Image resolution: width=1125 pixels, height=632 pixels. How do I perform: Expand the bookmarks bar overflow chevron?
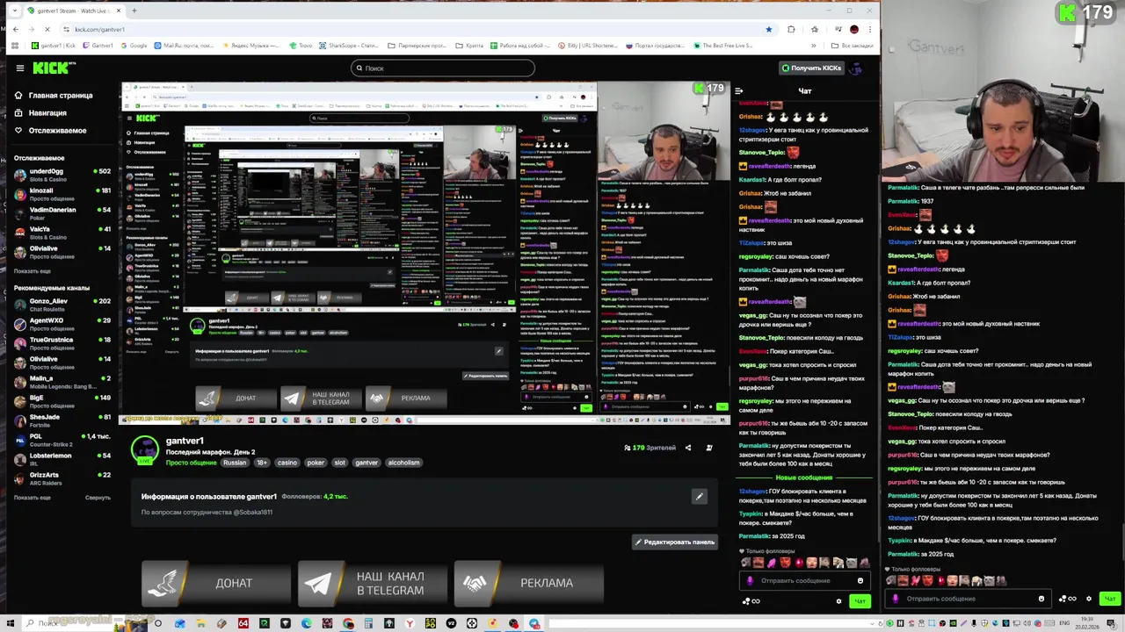[815, 45]
